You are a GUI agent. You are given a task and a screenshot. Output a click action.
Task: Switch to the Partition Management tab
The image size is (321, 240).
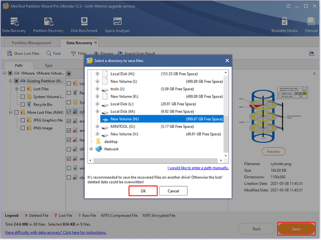click(31, 43)
